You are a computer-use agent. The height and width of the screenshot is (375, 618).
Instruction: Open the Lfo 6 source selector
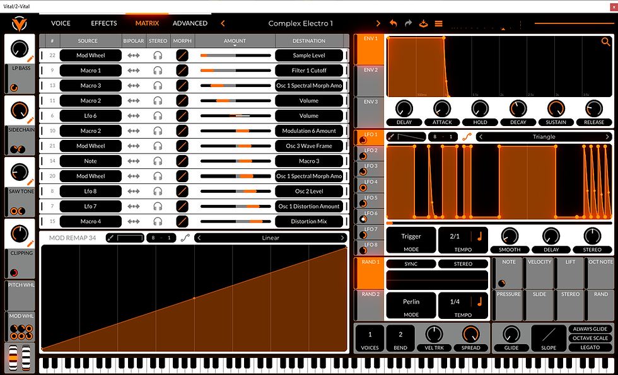[x=91, y=116]
